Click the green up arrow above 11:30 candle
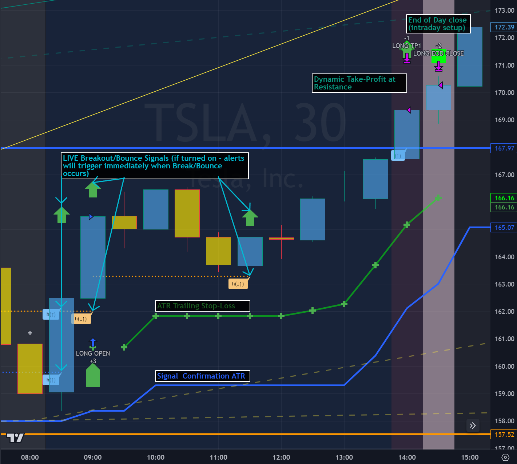 tap(250, 217)
